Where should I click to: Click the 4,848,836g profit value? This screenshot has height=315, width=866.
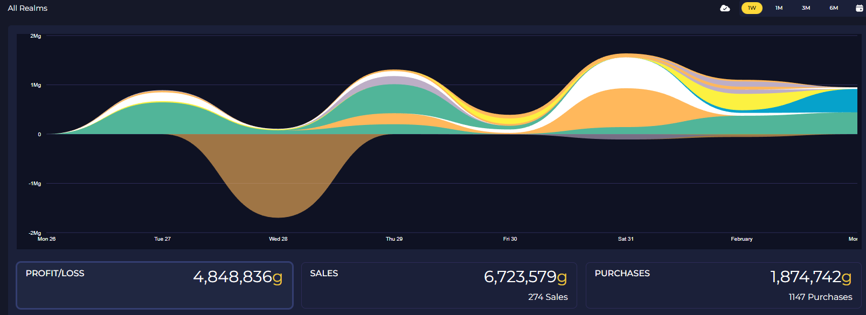coord(238,277)
